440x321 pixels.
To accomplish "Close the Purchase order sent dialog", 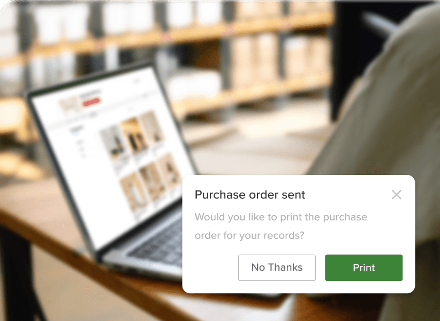I will [396, 195].
